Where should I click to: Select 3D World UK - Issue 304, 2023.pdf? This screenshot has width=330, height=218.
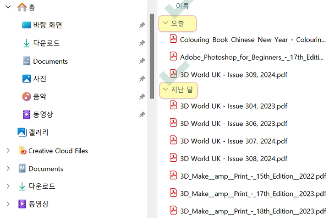coord(234,106)
